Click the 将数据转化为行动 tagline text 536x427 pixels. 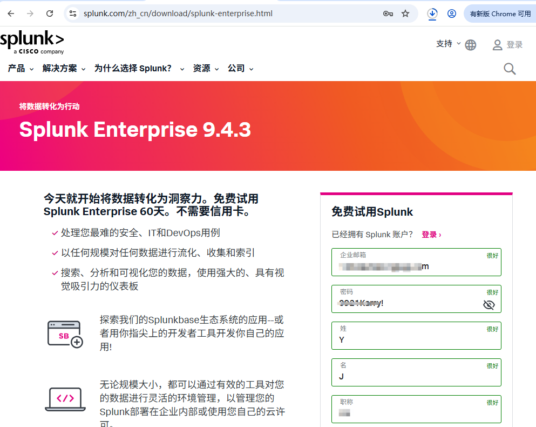50,106
